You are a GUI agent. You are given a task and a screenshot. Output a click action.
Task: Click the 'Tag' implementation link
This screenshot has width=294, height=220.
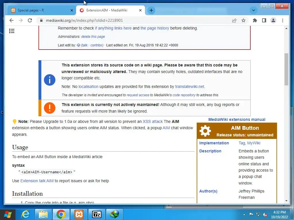[x=242, y=143]
